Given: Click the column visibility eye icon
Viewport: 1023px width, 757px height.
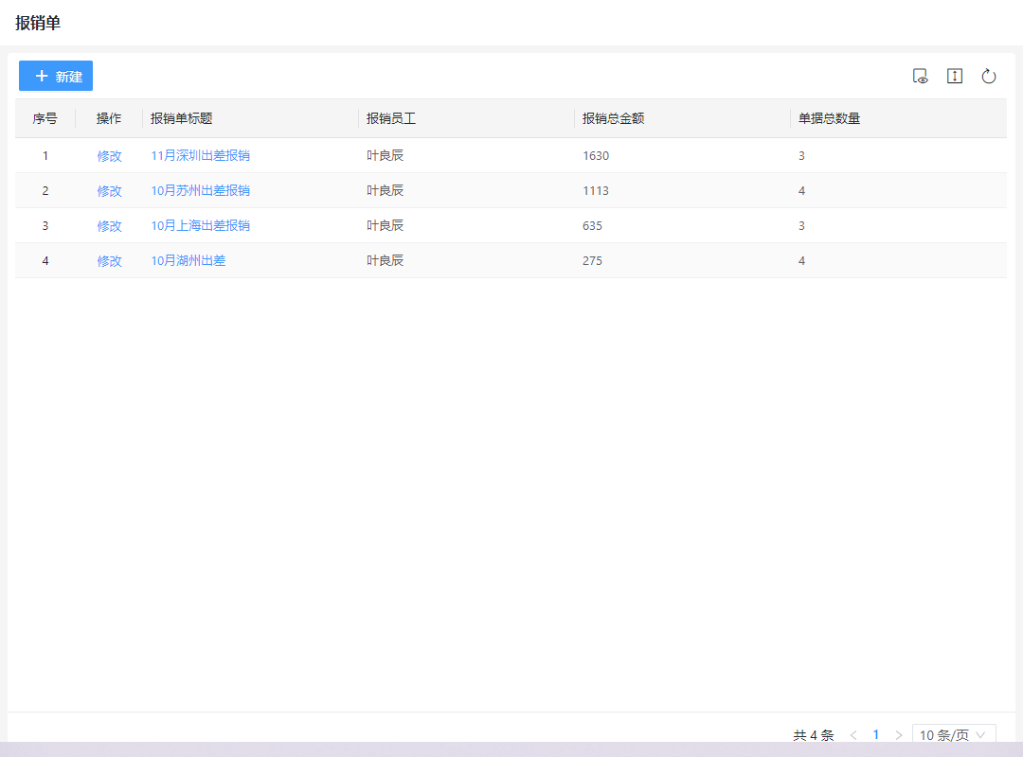Looking at the screenshot, I should pos(920,77).
